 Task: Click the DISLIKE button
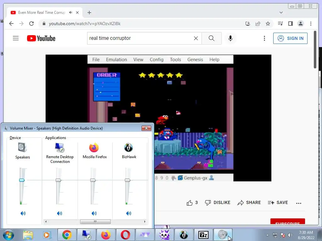point(218,203)
